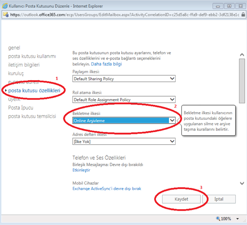Close the Kullanıcı Posta Kutusunu Düzenle window

[240, 6]
